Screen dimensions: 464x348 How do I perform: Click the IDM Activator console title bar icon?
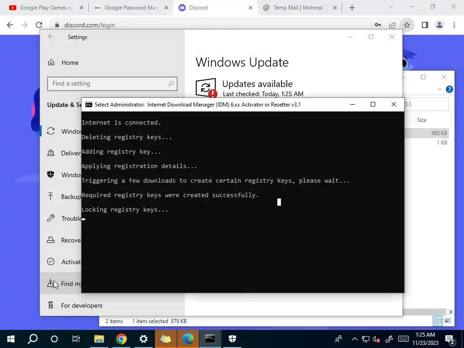88,105
